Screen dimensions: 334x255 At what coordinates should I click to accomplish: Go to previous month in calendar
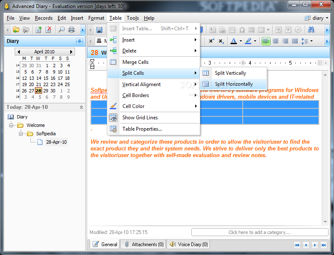click(19, 52)
